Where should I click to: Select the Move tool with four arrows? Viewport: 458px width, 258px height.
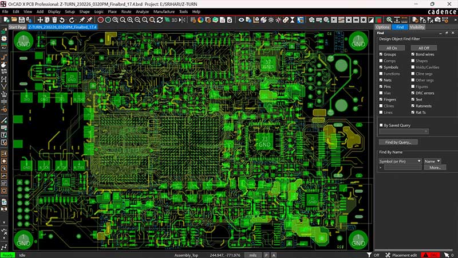(x=40, y=20)
